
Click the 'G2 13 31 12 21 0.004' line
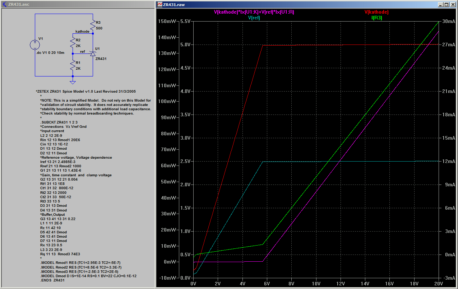58,180
